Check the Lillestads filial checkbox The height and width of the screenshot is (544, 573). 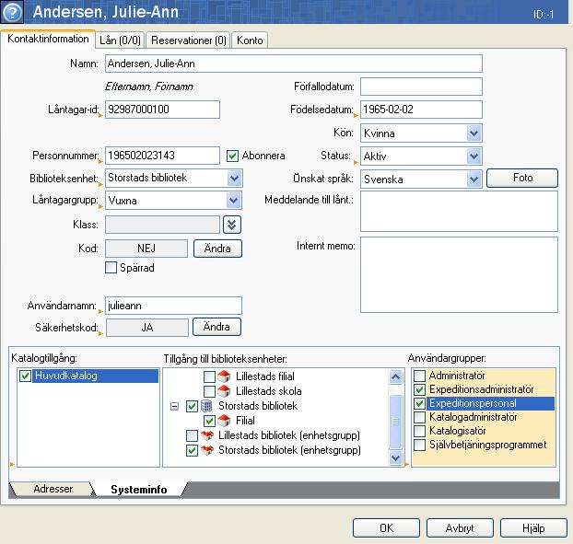(209, 376)
